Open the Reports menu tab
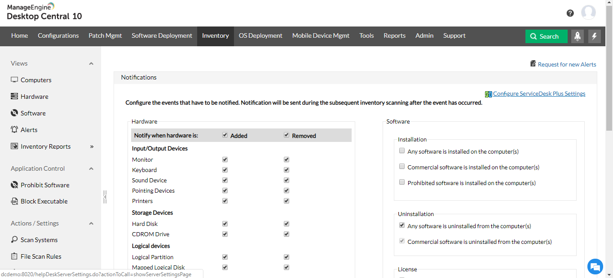Image resolution: width=613 pixels, height=278 pixels. coord(394,36)
